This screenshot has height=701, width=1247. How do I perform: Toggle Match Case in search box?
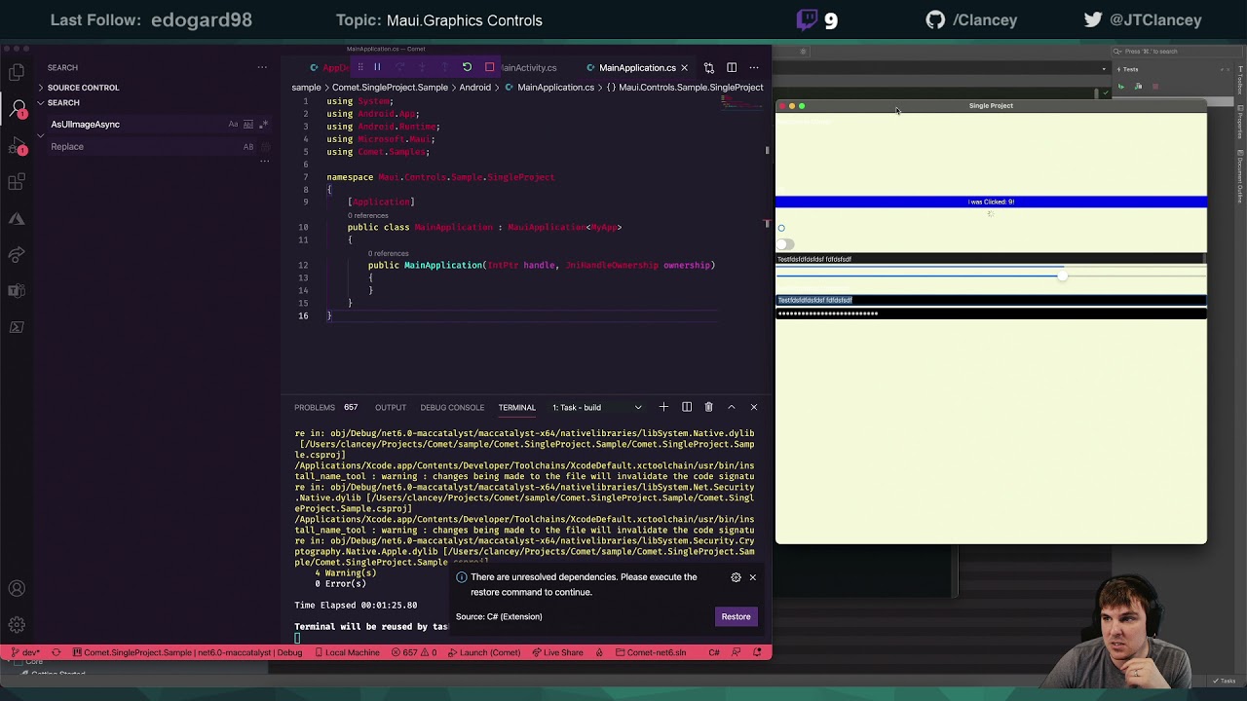pos(233,125)
